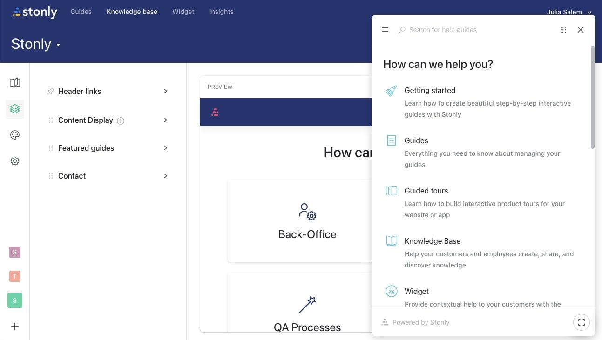Screen dimensions: 602x340
Task: Open the Guides nav tab
Action: click(x=81, y=12)
